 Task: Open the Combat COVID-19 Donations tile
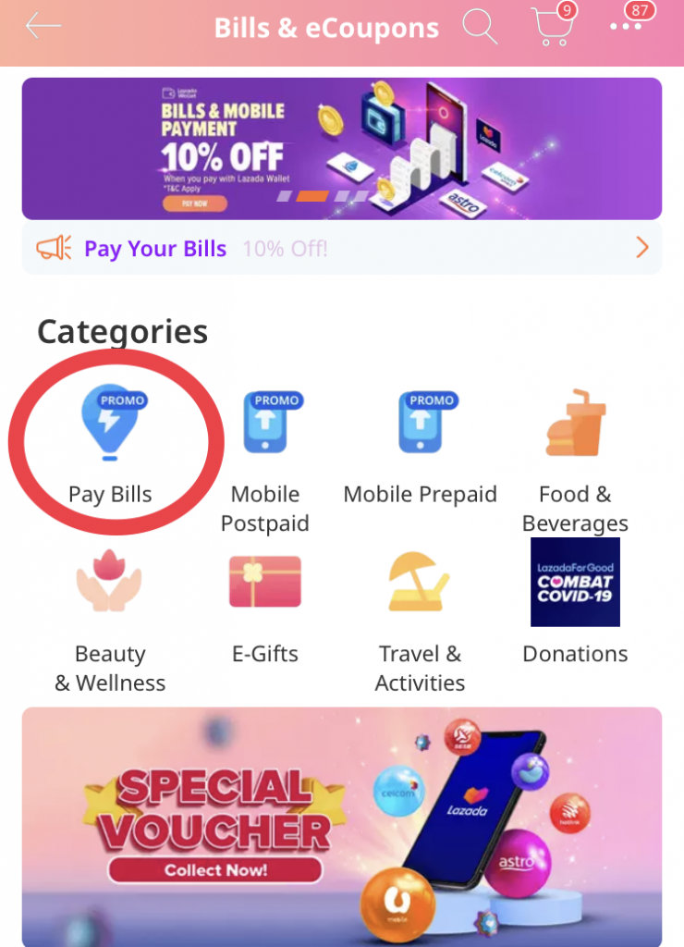point(575,582)
